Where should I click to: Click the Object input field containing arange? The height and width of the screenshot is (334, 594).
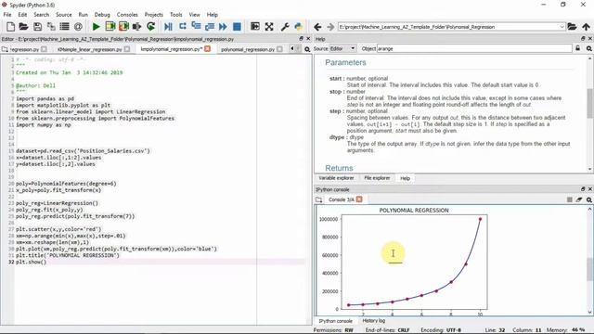pos(474,48)
